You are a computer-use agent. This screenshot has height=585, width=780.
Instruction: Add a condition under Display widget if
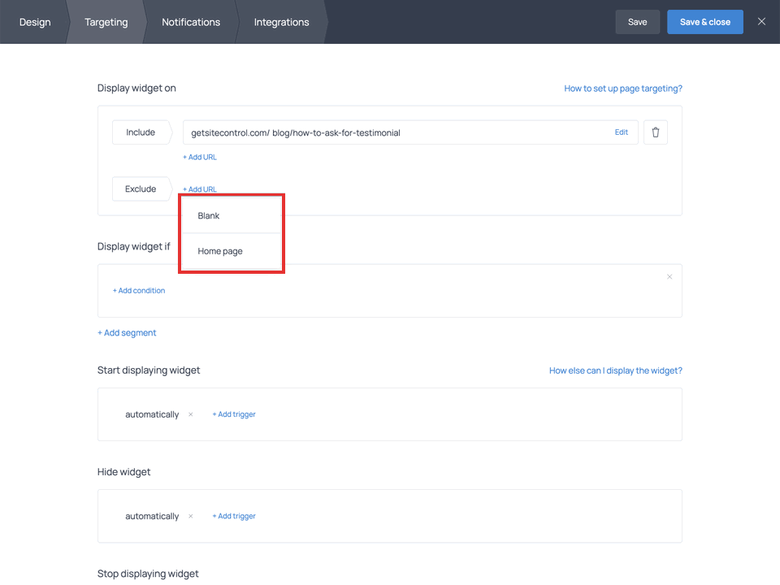click(139, 290)
